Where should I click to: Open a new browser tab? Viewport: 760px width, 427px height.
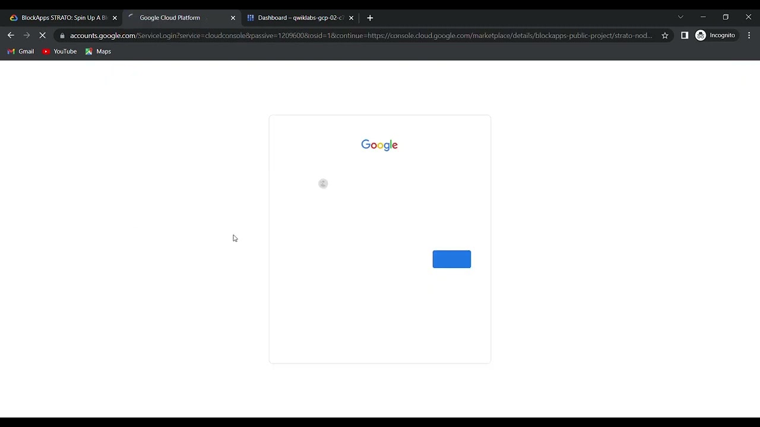[370, 18]
